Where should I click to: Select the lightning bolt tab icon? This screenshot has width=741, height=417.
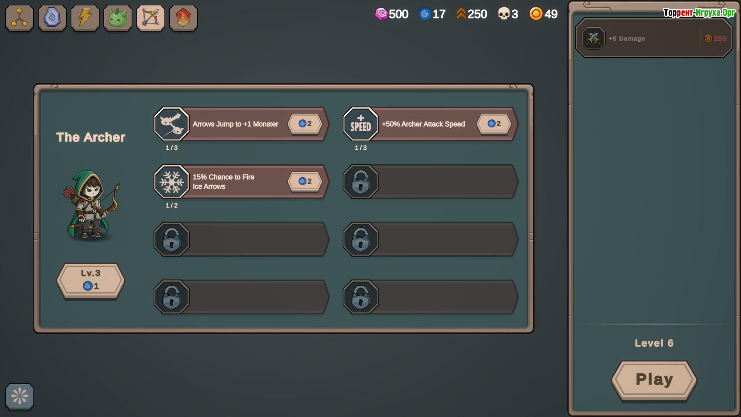click(x=85, y=18)
